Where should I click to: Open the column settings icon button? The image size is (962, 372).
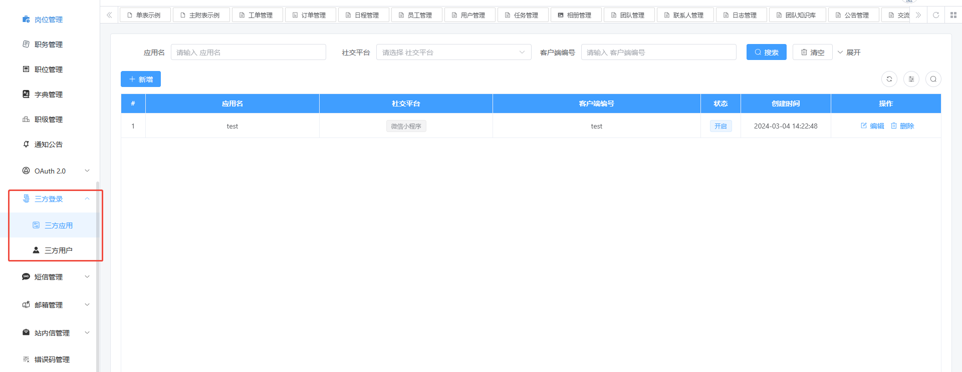tap(911, 79)
